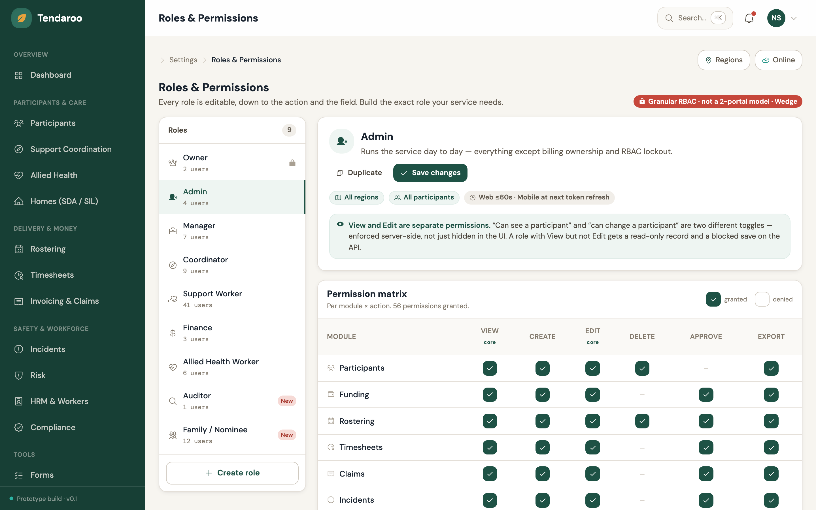Image resolution: width=816 pixels, height=510 pixels.
Task: Click the Risk shield icon
Action: tap(19, 375)
